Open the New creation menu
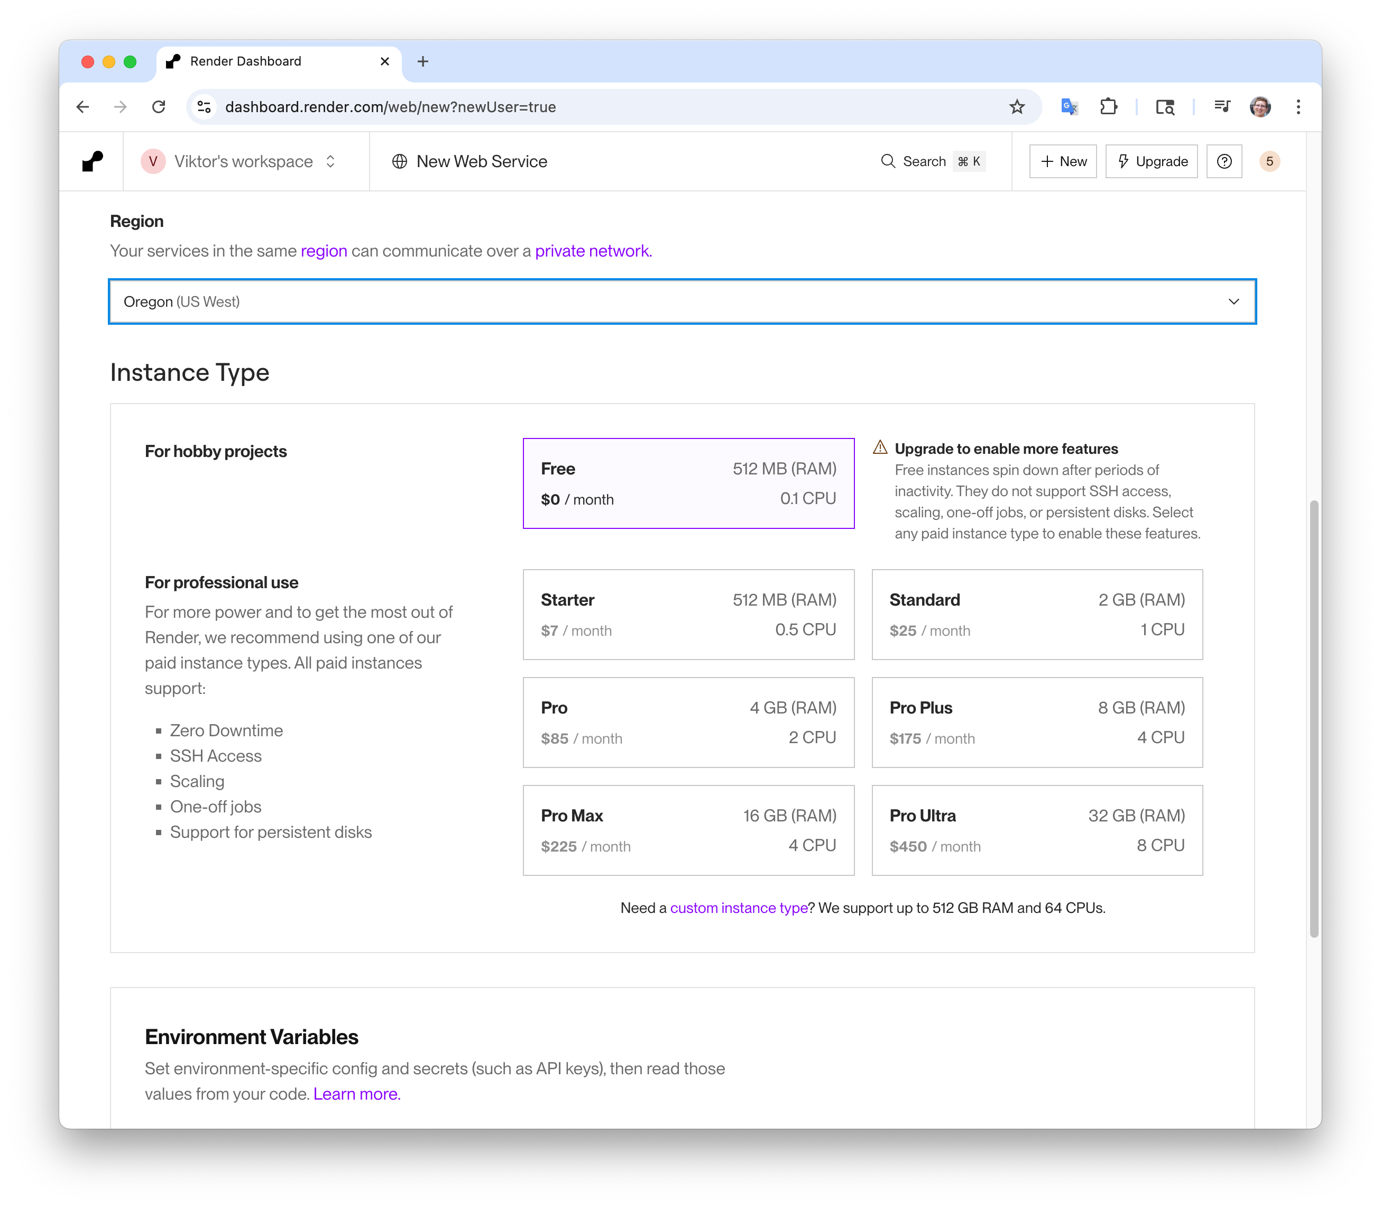 (x=1063, y=162)
